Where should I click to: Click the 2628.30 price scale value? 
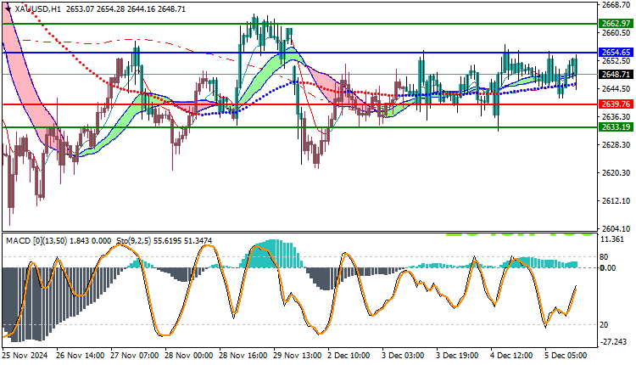(x=616, y=145)
